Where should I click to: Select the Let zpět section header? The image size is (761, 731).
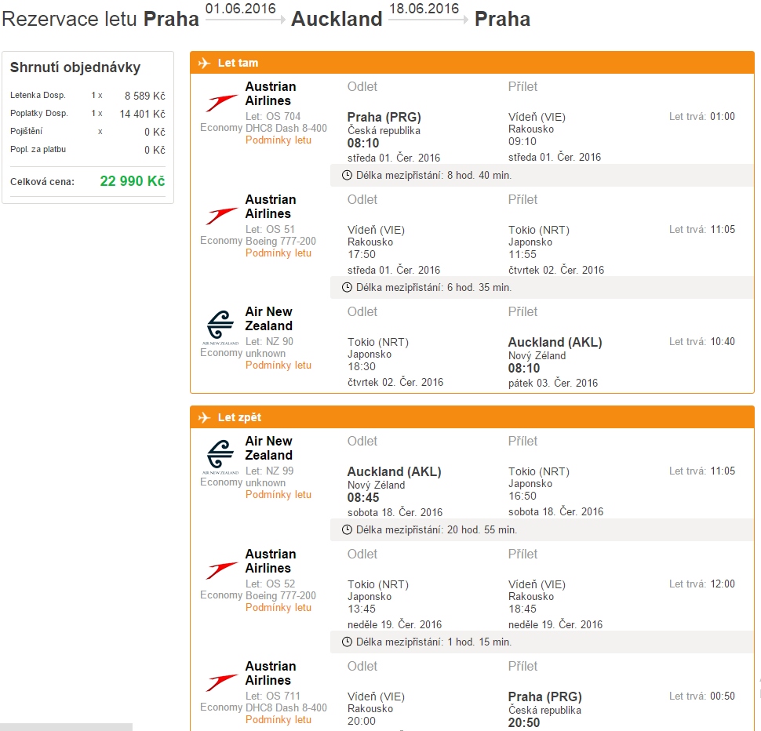472,417
